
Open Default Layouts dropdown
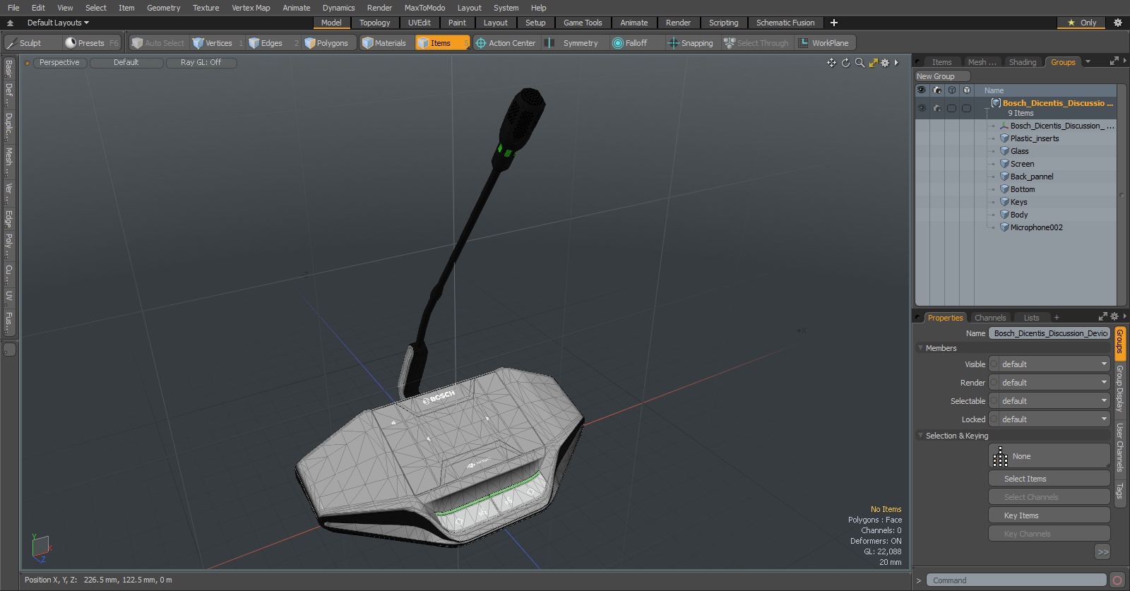(x=58, y=23)
